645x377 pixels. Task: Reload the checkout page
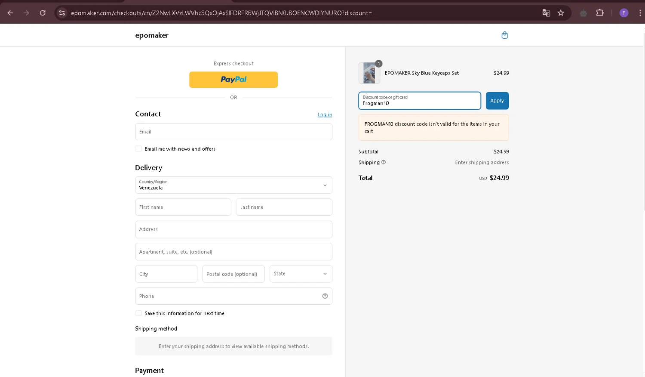point(43,13)
